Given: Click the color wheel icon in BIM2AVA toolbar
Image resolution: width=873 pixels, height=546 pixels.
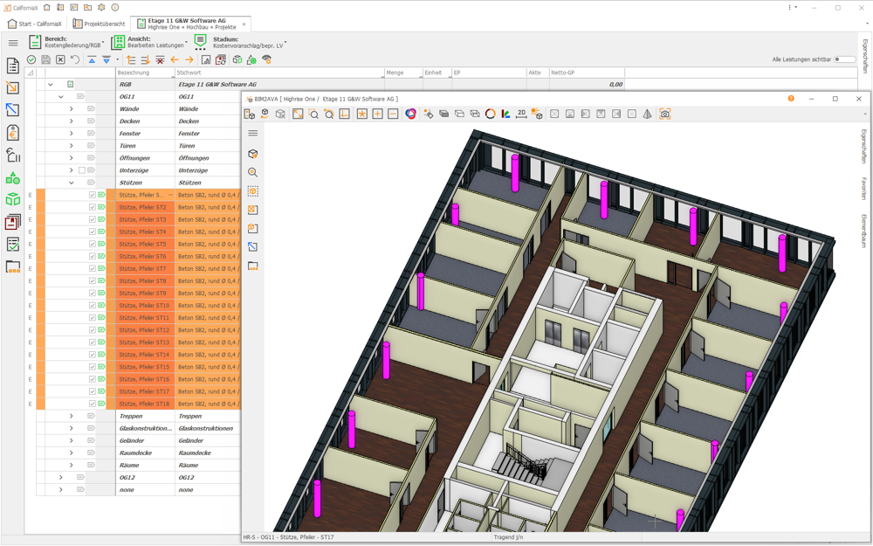Looking at the screenshot, I should (410, 114).
